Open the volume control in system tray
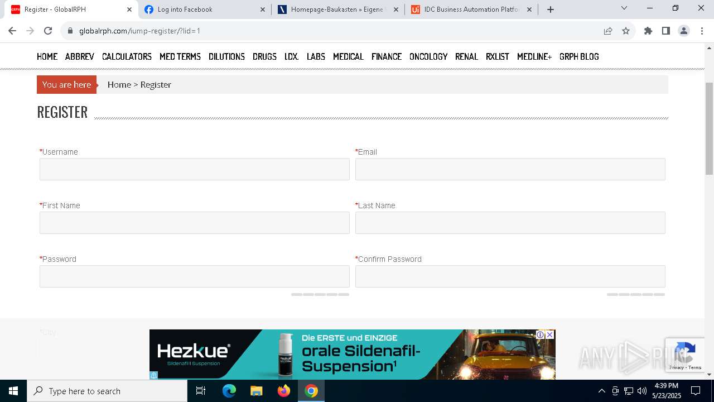This screenshot has width=714, height=402. 642,391
